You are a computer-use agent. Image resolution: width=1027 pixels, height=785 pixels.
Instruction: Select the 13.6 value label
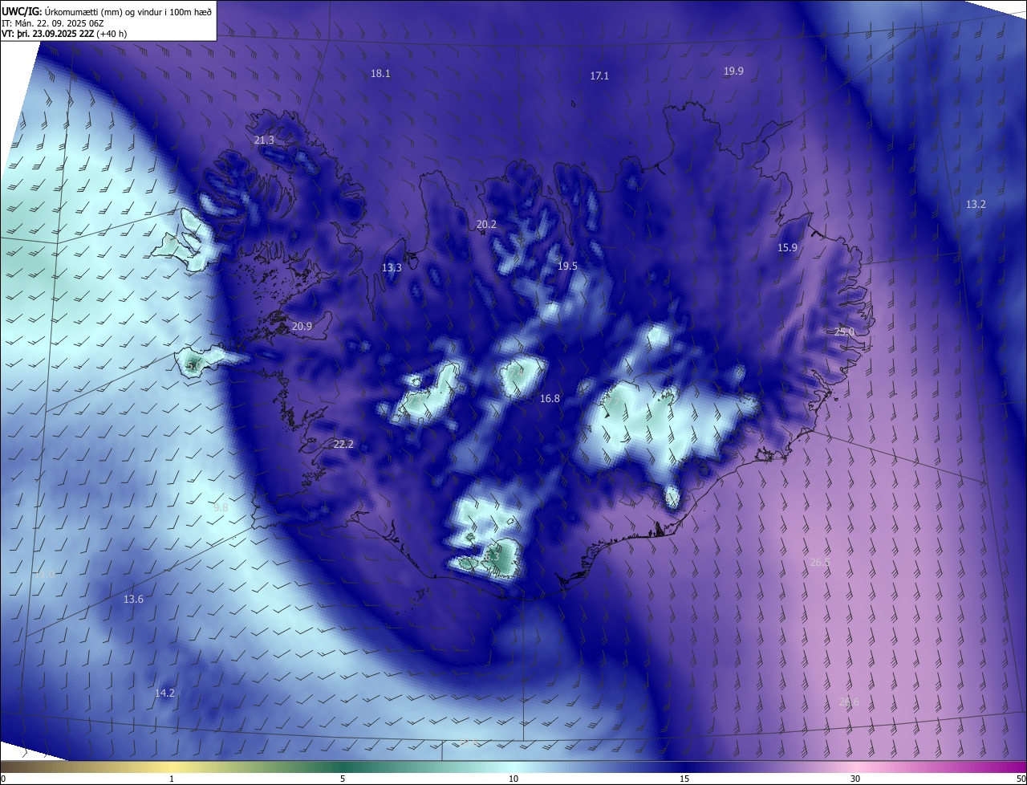pyautogui.click(x=133, y=600)
